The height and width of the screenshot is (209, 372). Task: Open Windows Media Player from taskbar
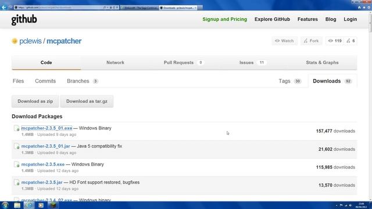click(41, 205)
